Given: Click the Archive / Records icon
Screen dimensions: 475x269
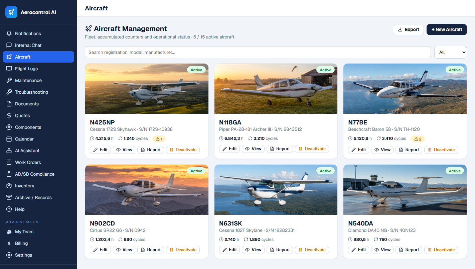Looking at the screenshot, I should 9,197.
